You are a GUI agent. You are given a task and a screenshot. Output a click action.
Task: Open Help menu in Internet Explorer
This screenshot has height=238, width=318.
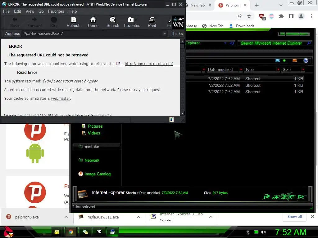pyautogui.click(x=73, y=11)
